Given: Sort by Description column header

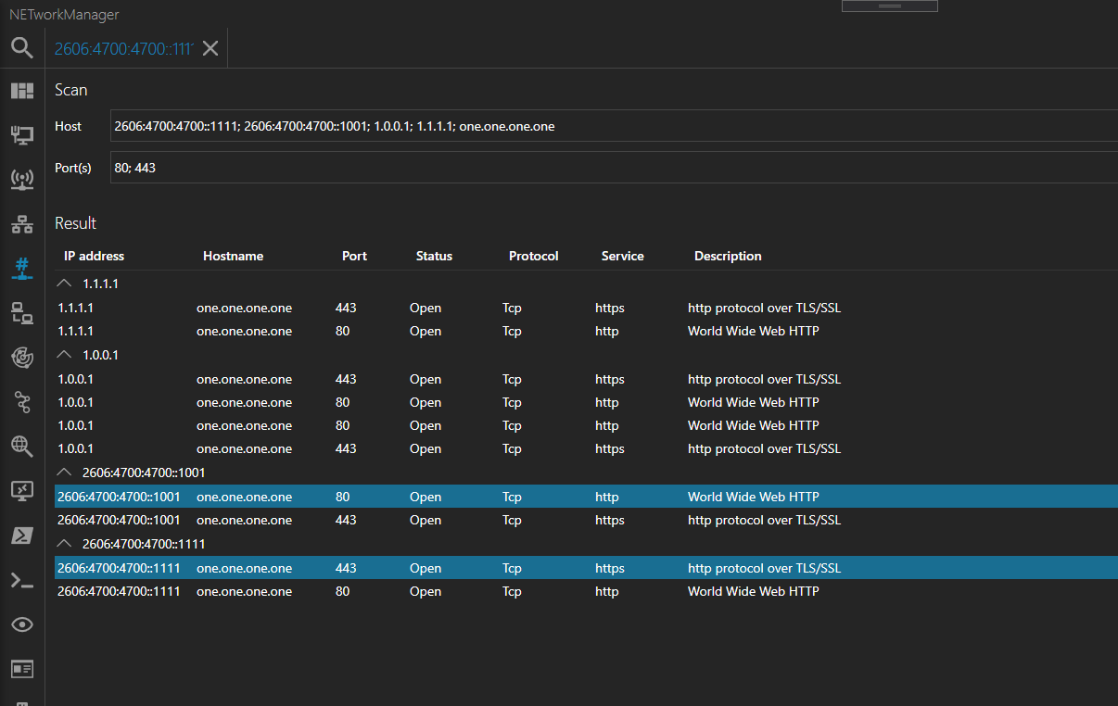Looking at the screenshot, I should coord(728,256).
